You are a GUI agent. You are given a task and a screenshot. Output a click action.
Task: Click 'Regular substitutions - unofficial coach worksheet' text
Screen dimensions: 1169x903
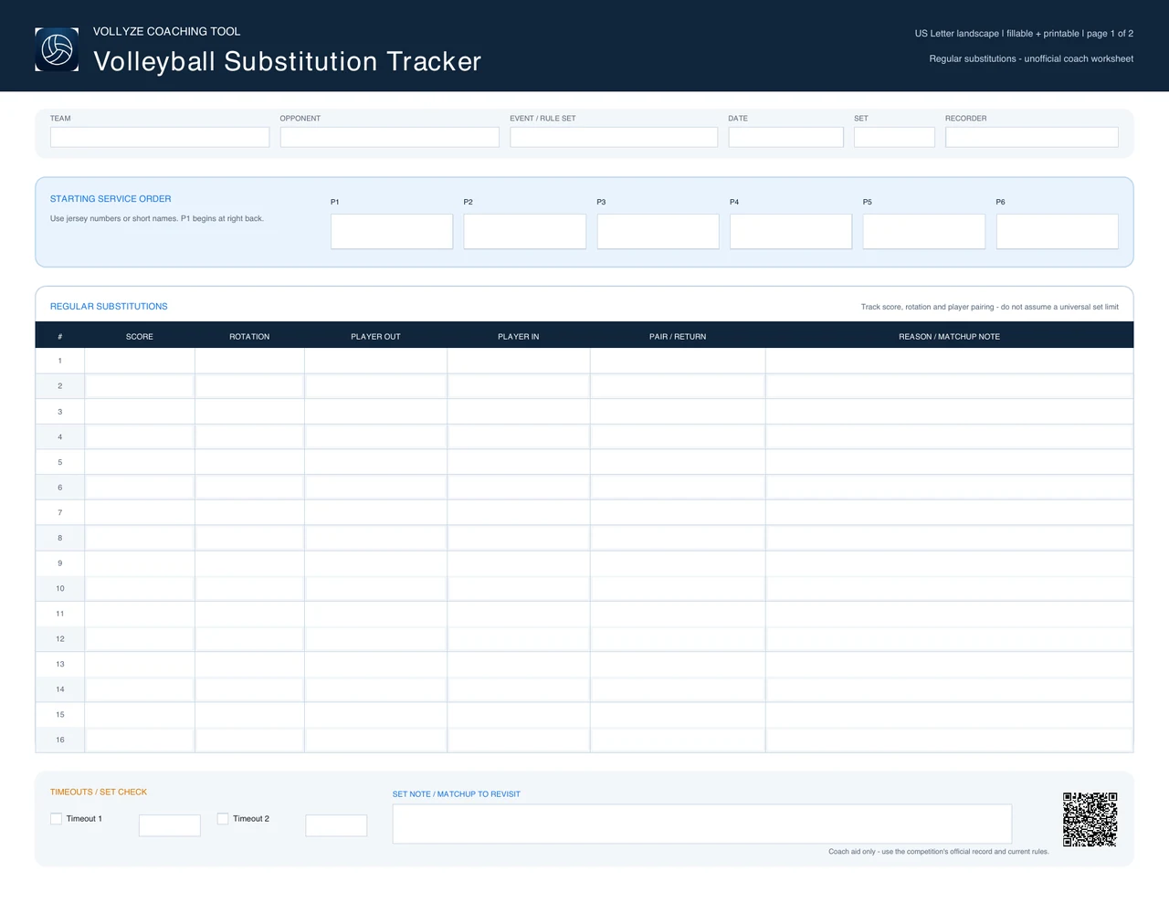1031,58
